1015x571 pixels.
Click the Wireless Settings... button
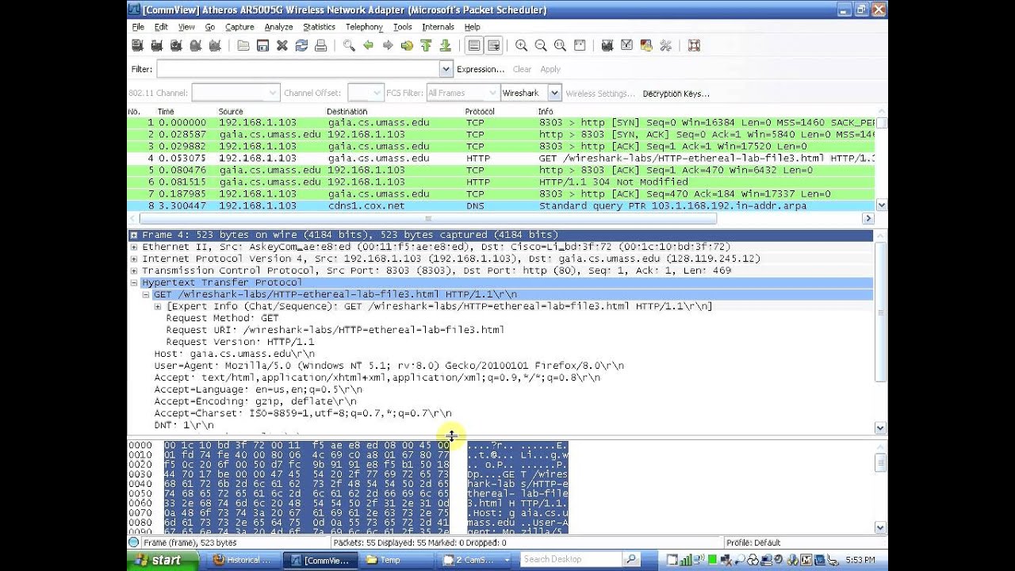point(600,94)
